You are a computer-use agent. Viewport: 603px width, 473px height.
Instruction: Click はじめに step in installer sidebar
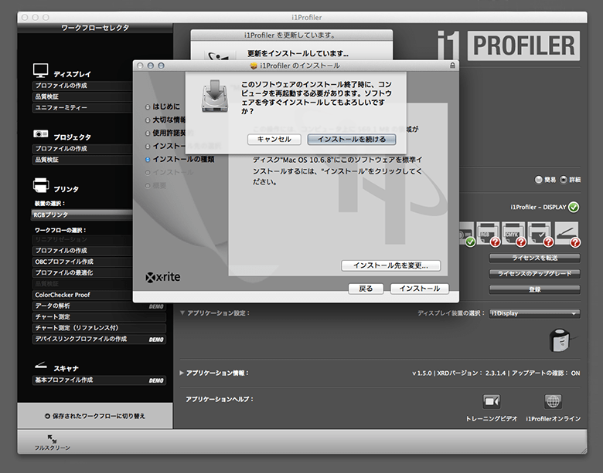[x=165, y=106]
